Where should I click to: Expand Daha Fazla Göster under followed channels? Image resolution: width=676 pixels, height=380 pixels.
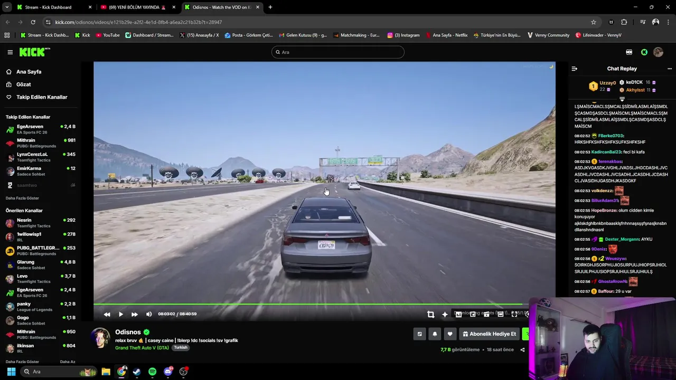(22, 198)
